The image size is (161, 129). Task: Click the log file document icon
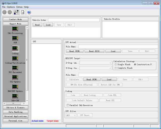point(23,12)
